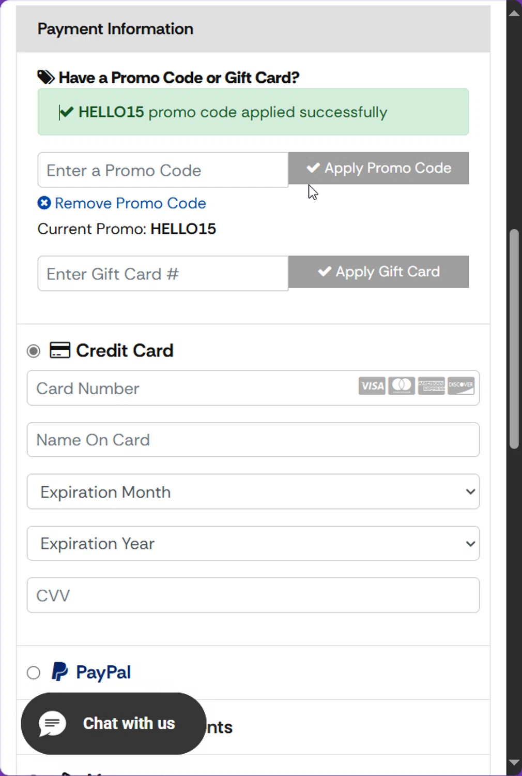The width and height of the screenshot is (522, 776).
Task: Click the scrollbar down arrow
Action: pos(514,763)
